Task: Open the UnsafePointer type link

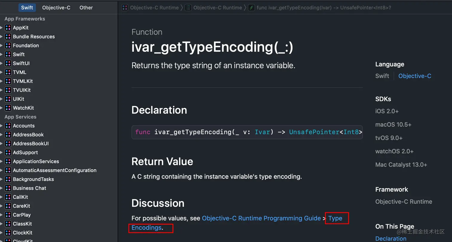Action: coord(314,132)
